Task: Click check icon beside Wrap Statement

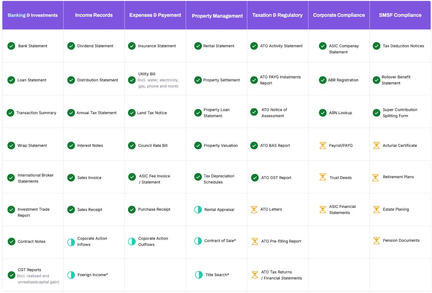Action: [x=11, y=145]
